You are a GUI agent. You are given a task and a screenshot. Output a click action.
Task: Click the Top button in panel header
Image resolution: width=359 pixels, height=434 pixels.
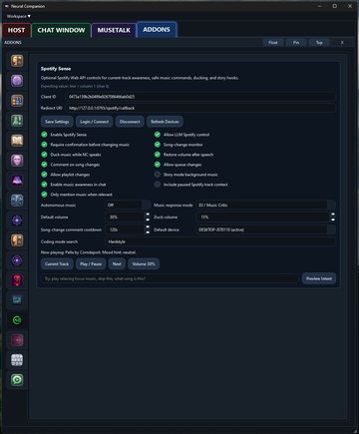point(319,43)
